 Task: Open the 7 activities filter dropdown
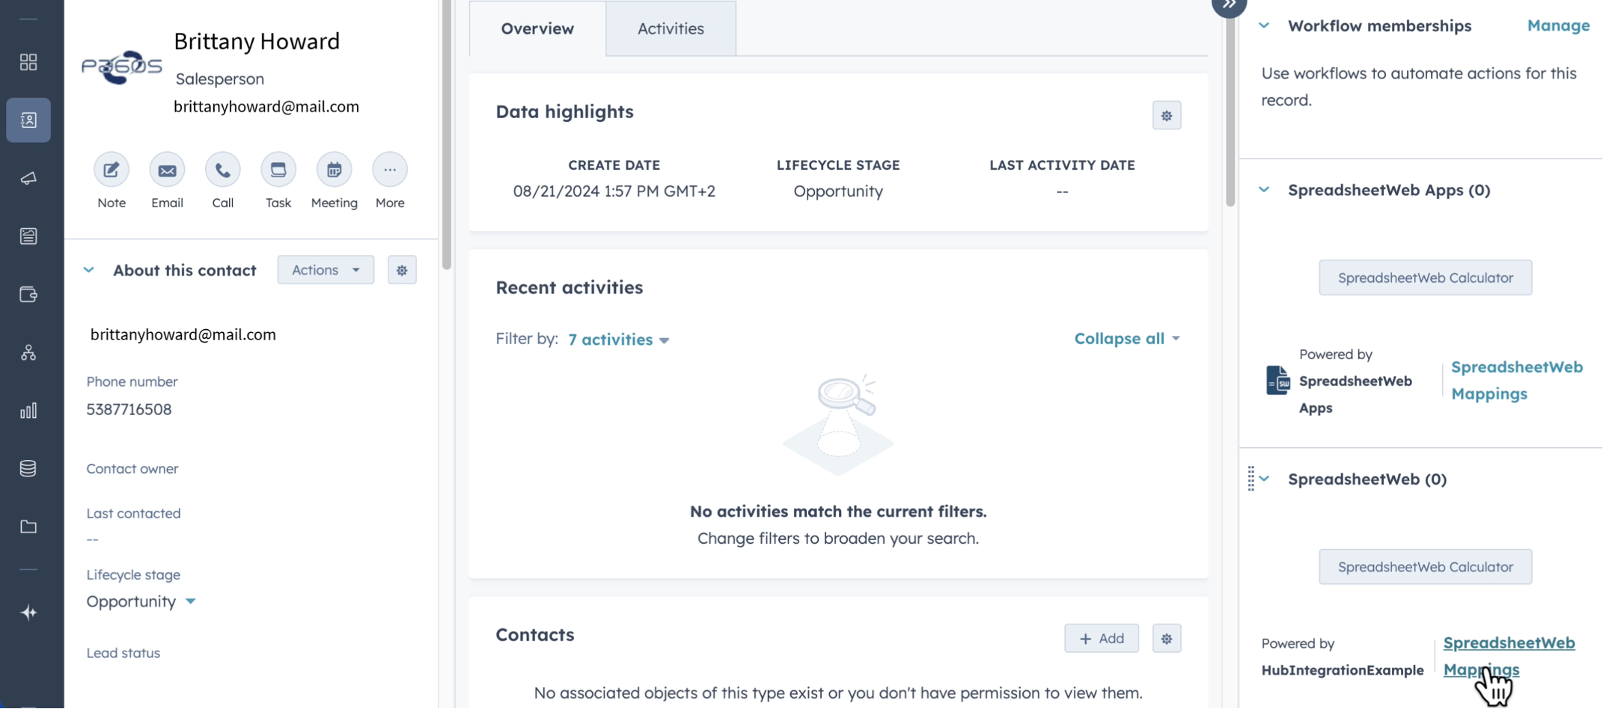tap(618, 340)
